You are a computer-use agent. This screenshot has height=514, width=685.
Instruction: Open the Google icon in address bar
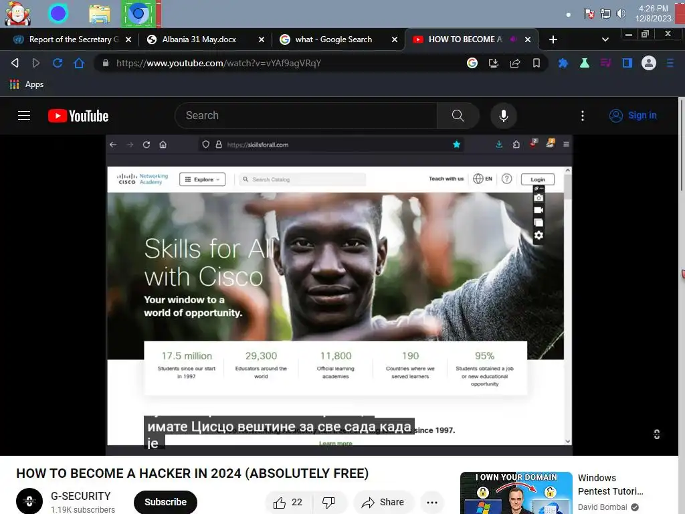472,63
